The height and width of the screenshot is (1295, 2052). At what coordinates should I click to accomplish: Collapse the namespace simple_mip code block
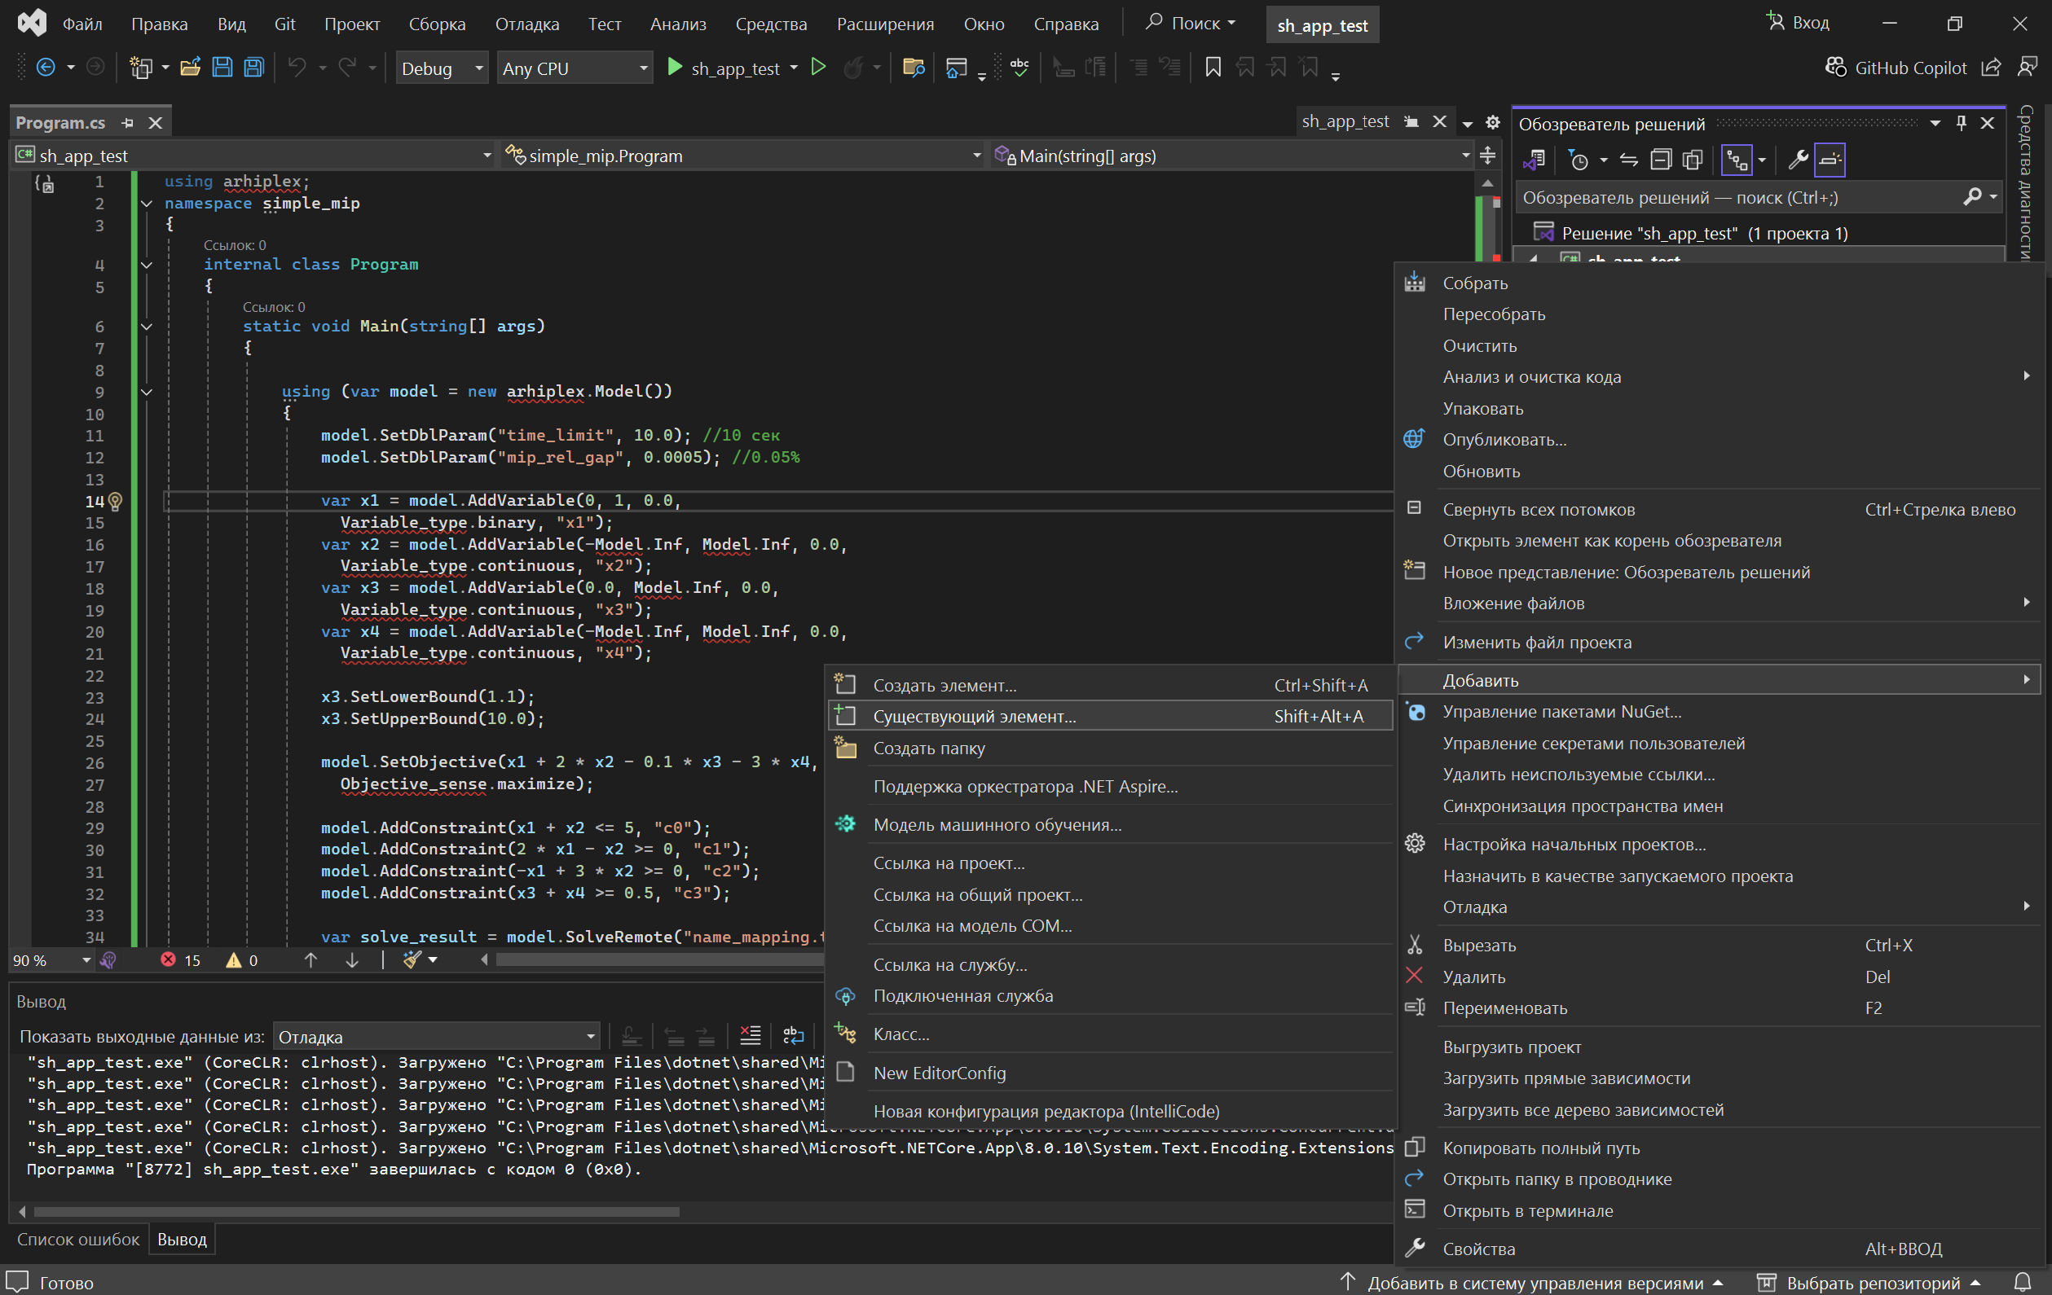pyautogui.click(x=147, y=204)
